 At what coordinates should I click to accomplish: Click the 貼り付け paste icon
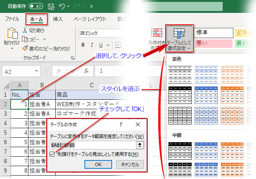pyautogui.click(x=12, y=33)
